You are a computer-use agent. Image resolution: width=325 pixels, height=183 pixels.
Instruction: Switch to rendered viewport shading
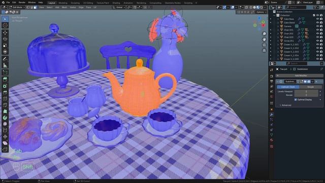tap(262, 7)
